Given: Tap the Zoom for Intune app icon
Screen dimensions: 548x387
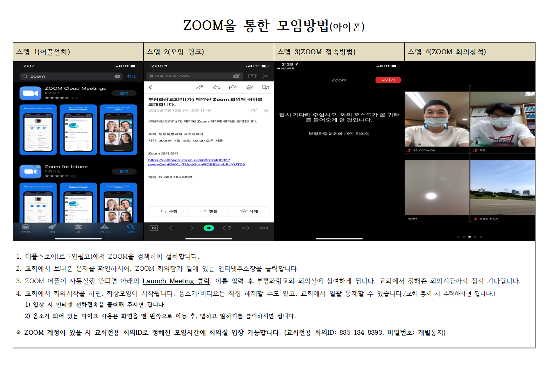Looking at the screenshot, I should coord(30,171).
